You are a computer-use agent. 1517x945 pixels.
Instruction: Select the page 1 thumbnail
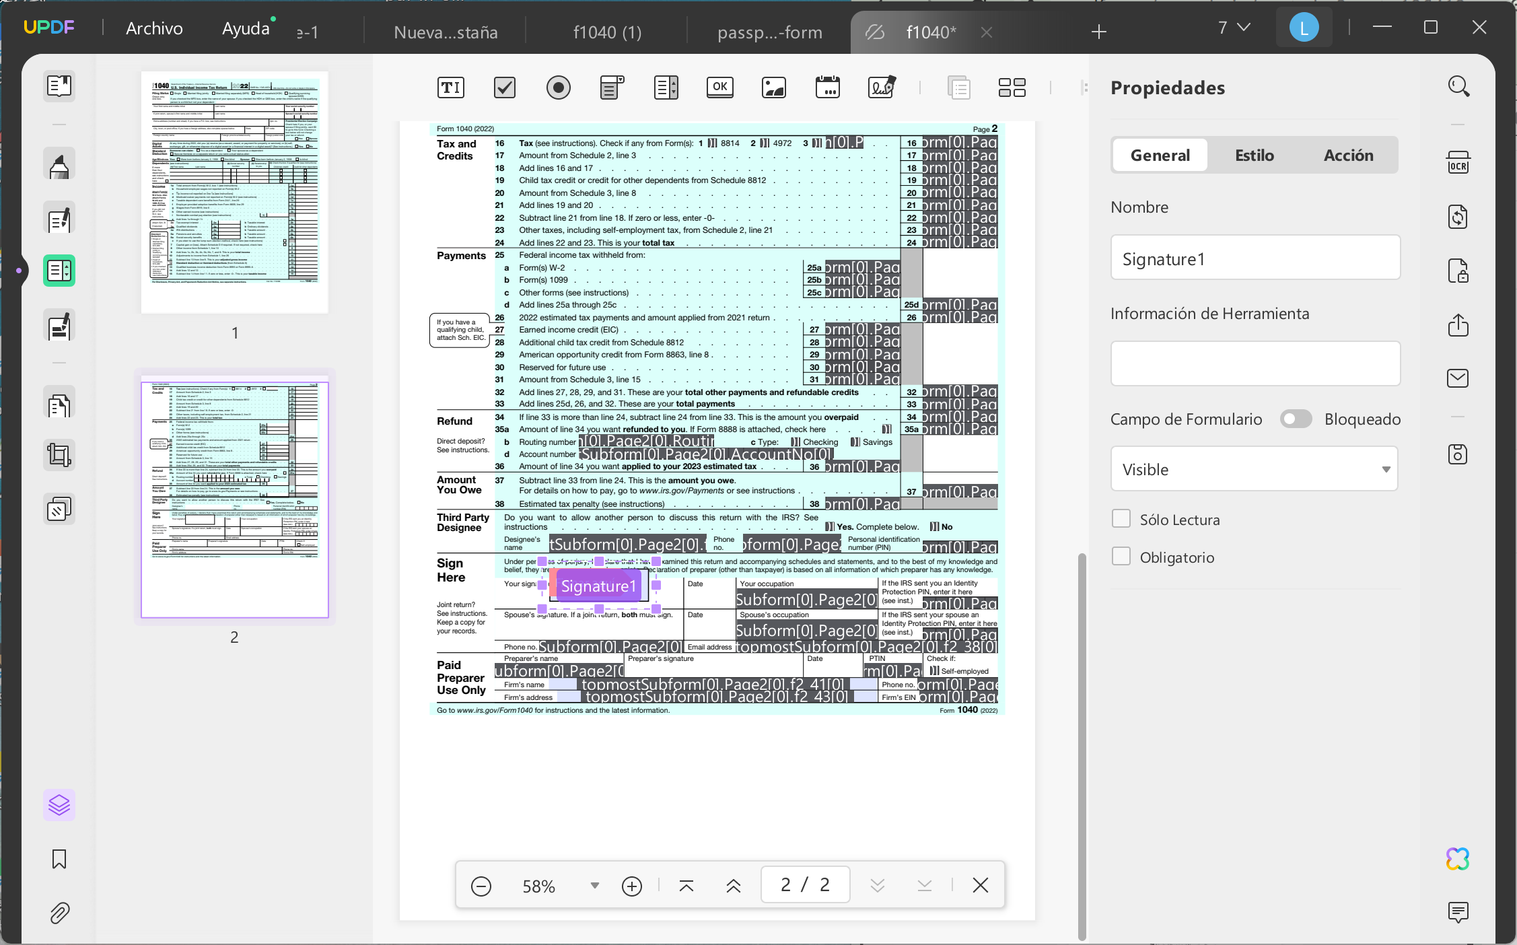coord(235,193)
